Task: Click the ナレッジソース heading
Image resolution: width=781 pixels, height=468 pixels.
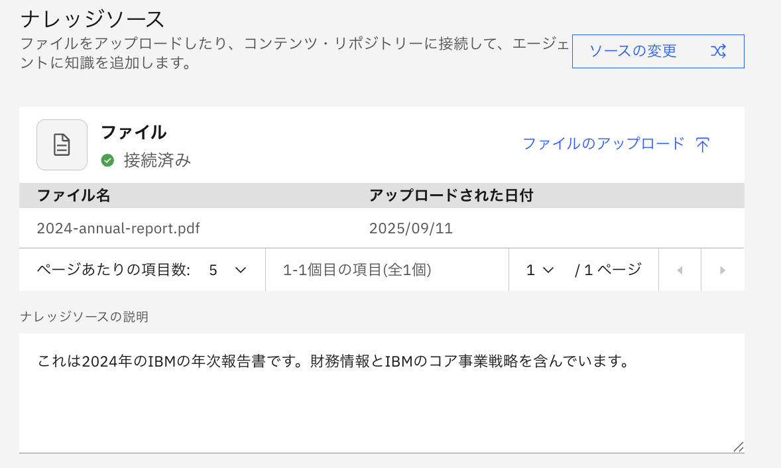Action: coord(92,20)
